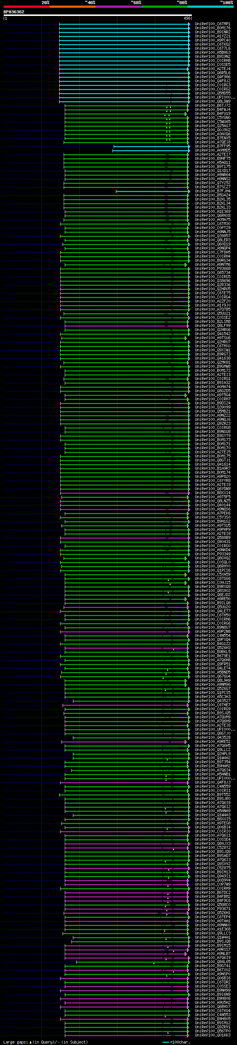The height and width of the screenshot is (1045, 237).
Task: Click label UniRef100_Q9XIW1
Action: pos(212,350)
